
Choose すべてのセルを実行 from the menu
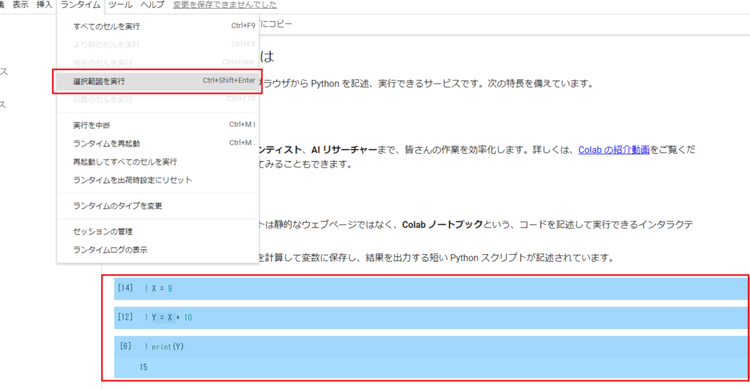[106, 26]
